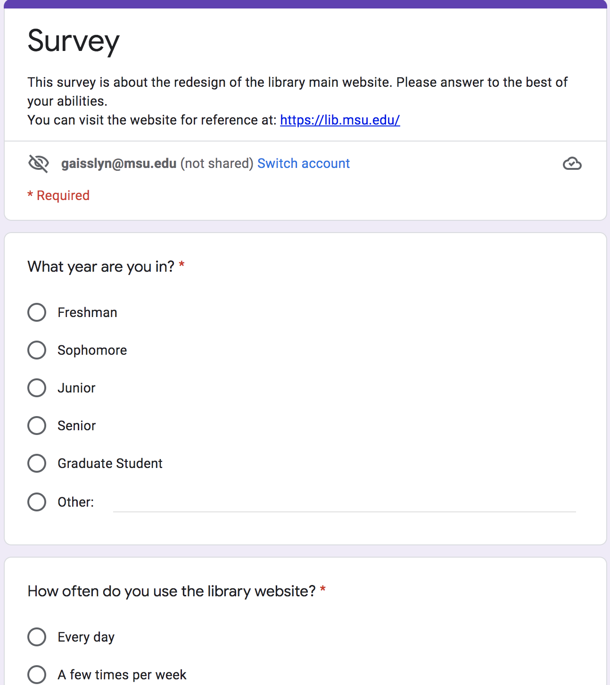Click the Survey title heading
The image size is (610, 685).
(74, 41)
